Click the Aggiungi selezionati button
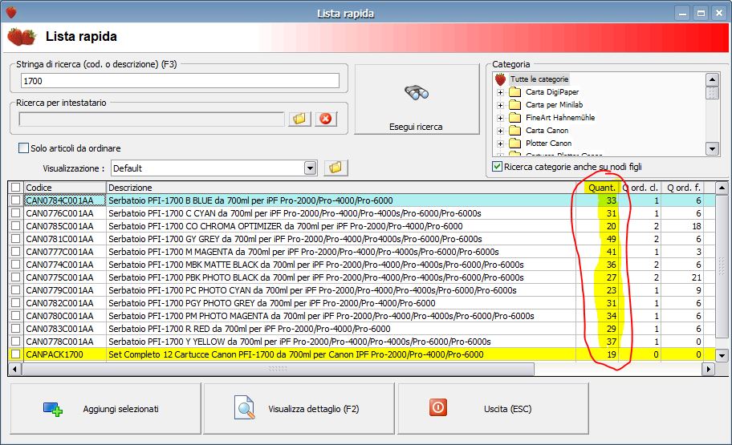The image size is (732, 445). click(105, 409)
